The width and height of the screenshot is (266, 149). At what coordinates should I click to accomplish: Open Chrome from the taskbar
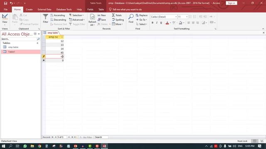pos(39,146)
